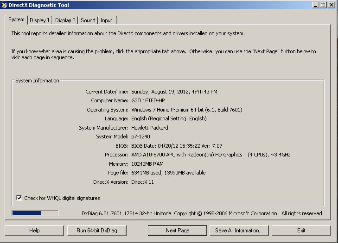Click the Operating System label
Viewport: 338px width, 243px height.
pos(108,110)
